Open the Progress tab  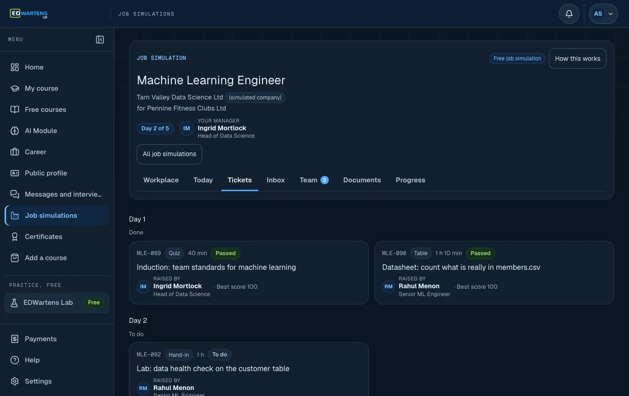coord(410,180)
